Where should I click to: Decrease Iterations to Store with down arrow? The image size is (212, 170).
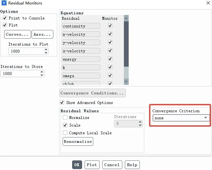click(x=42, y=75)
